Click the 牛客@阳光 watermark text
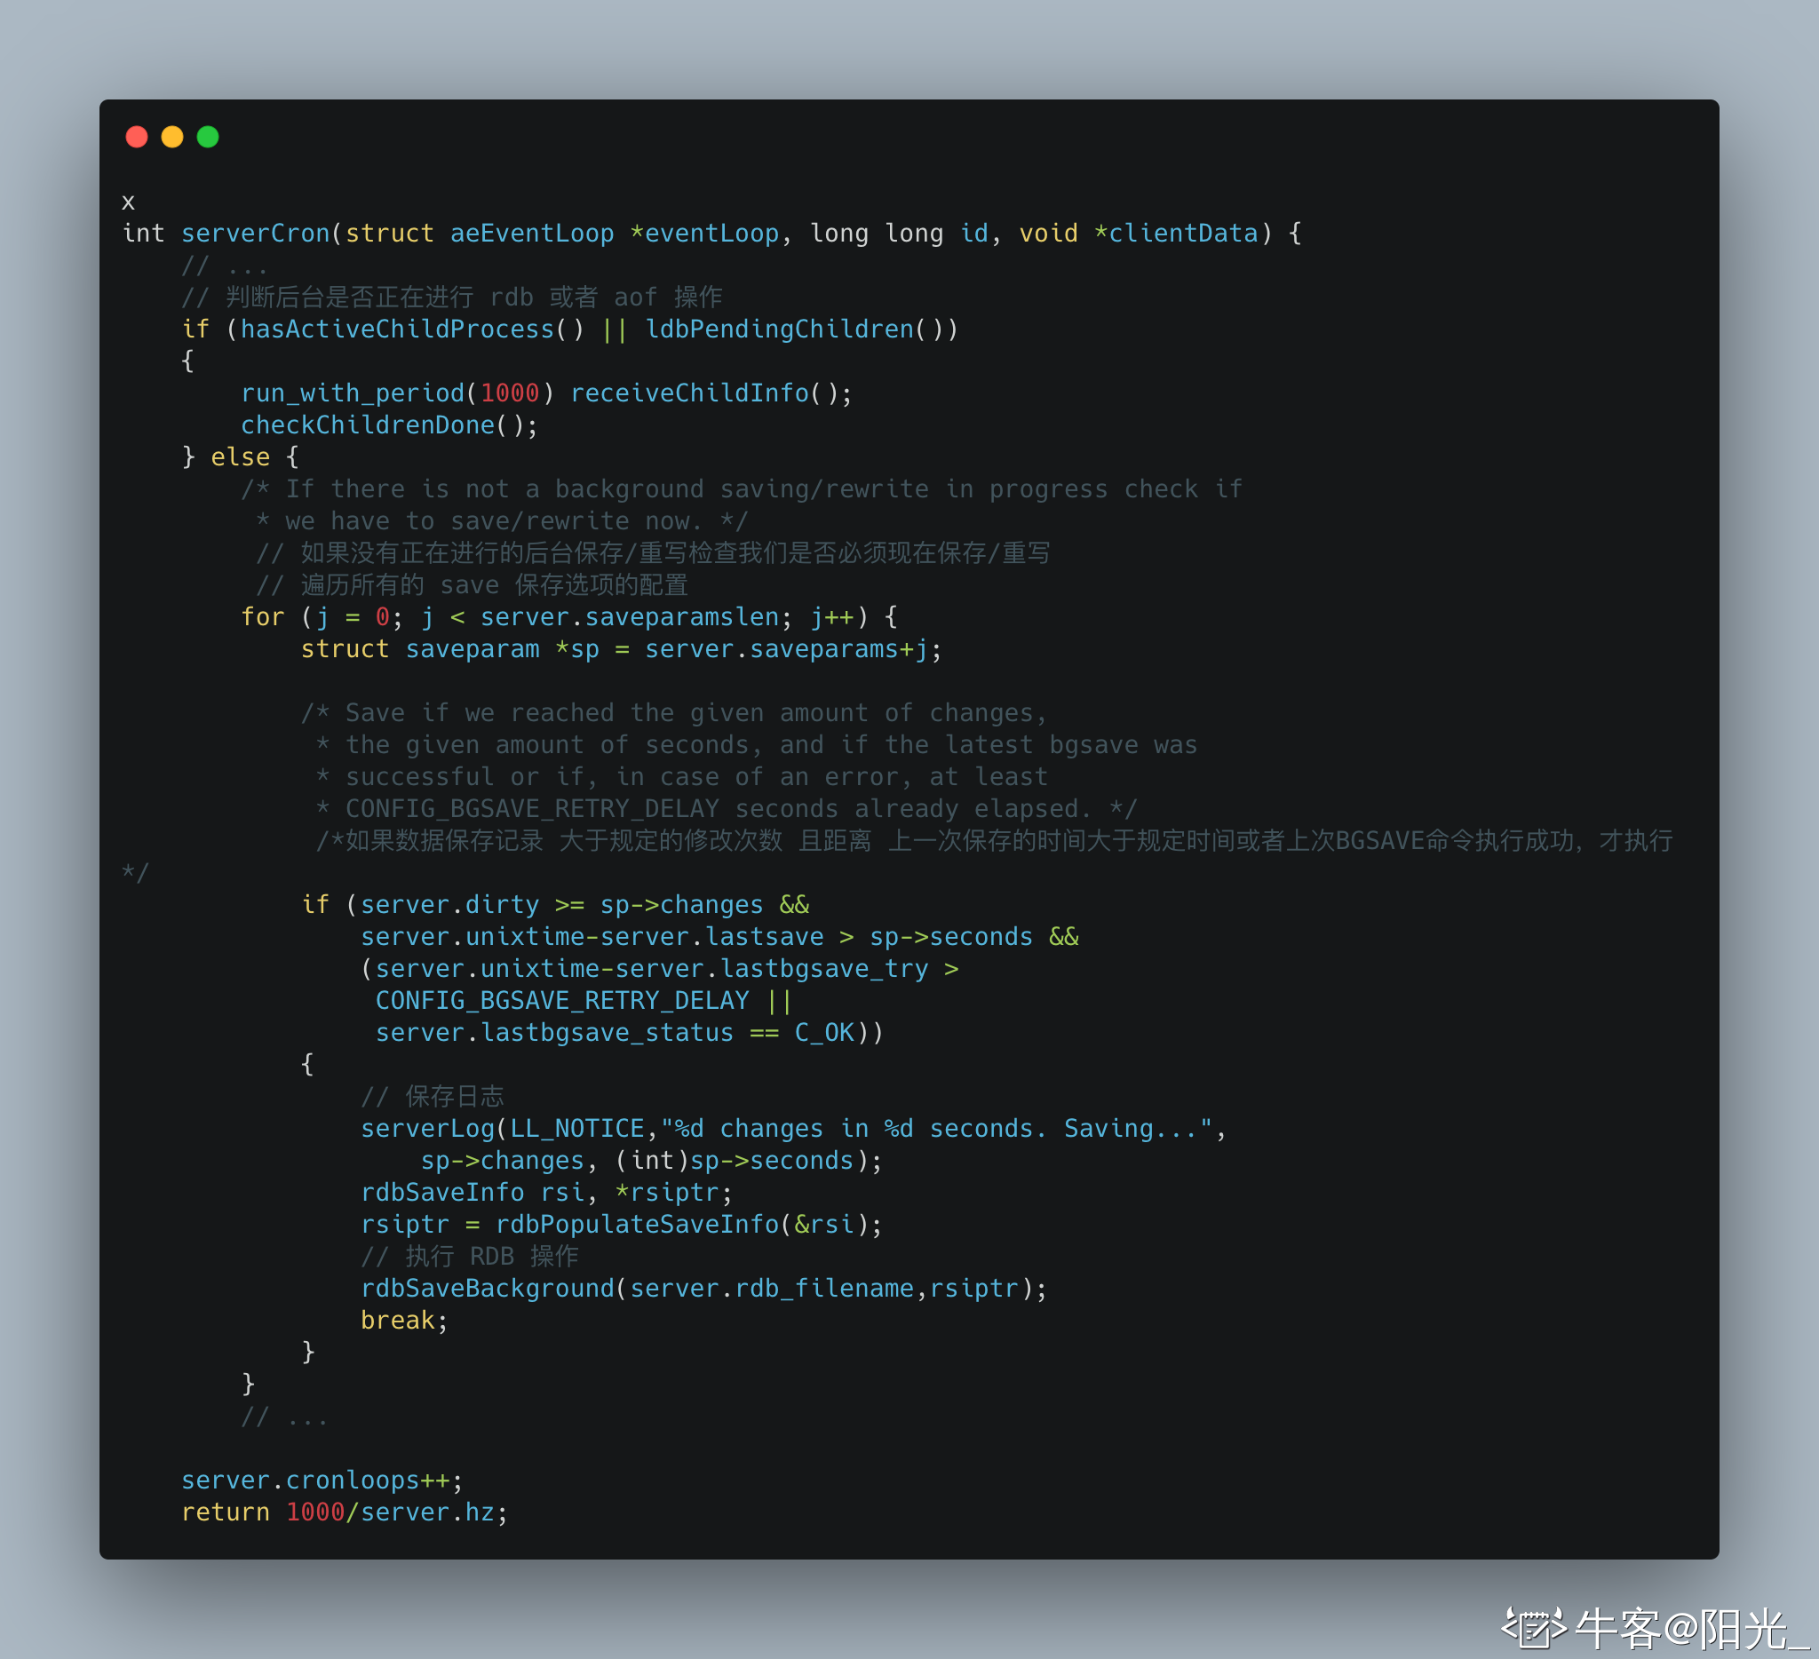 pos(1695,1629)
